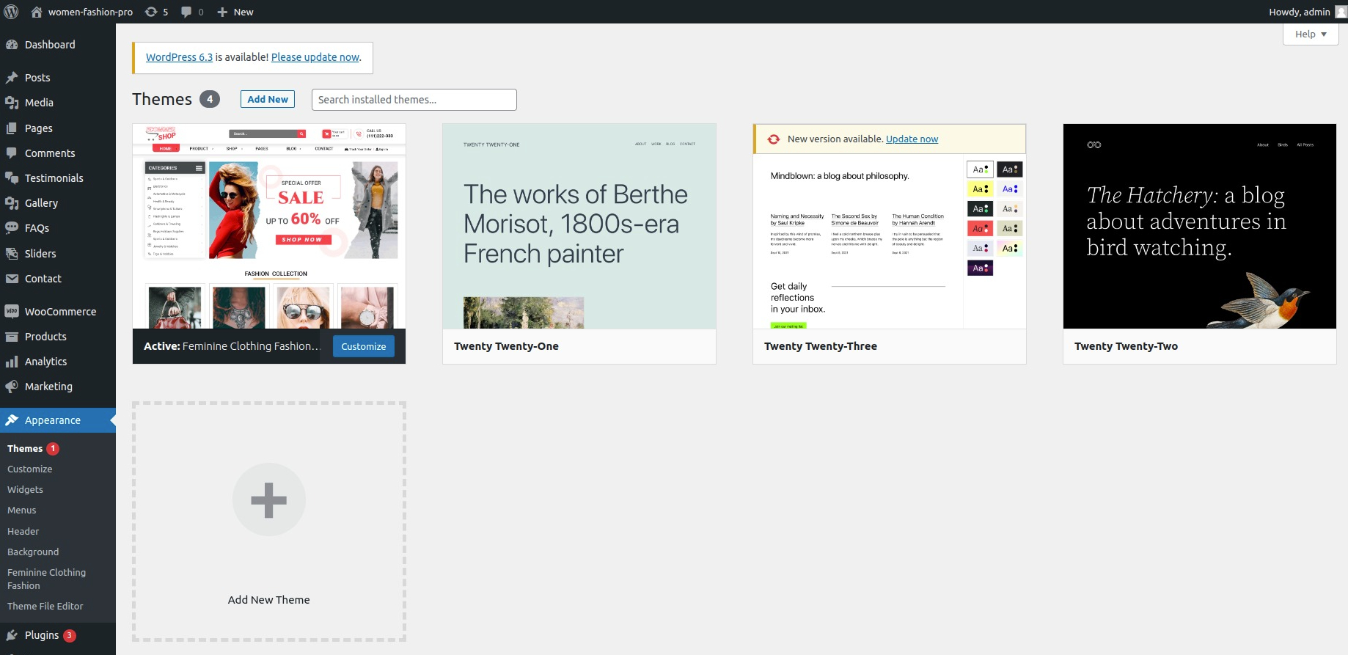The height and width of the screenshot is (655, 1348).
Task: Open the Marketing menu item
Action: pos(58,387)
